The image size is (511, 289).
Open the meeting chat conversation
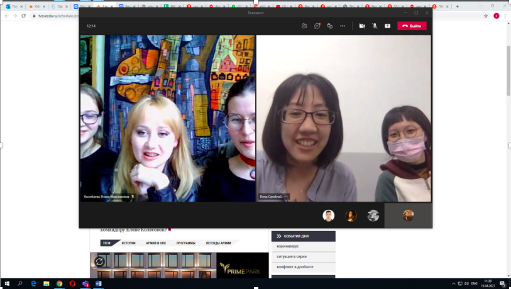tap(317, 26)
